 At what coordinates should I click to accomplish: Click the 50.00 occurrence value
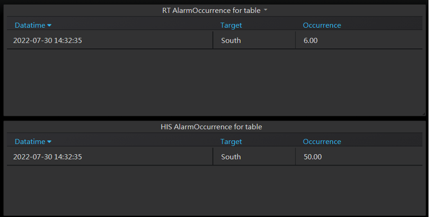[x=313, y=157]
